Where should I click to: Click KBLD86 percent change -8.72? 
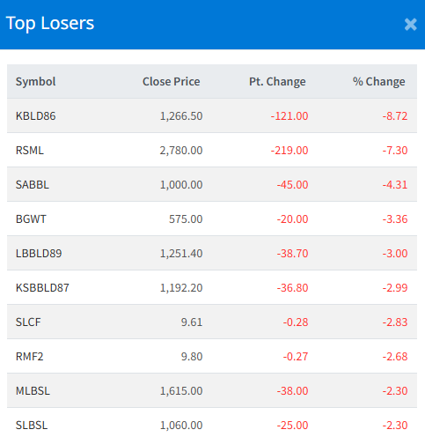pos(395,115)
